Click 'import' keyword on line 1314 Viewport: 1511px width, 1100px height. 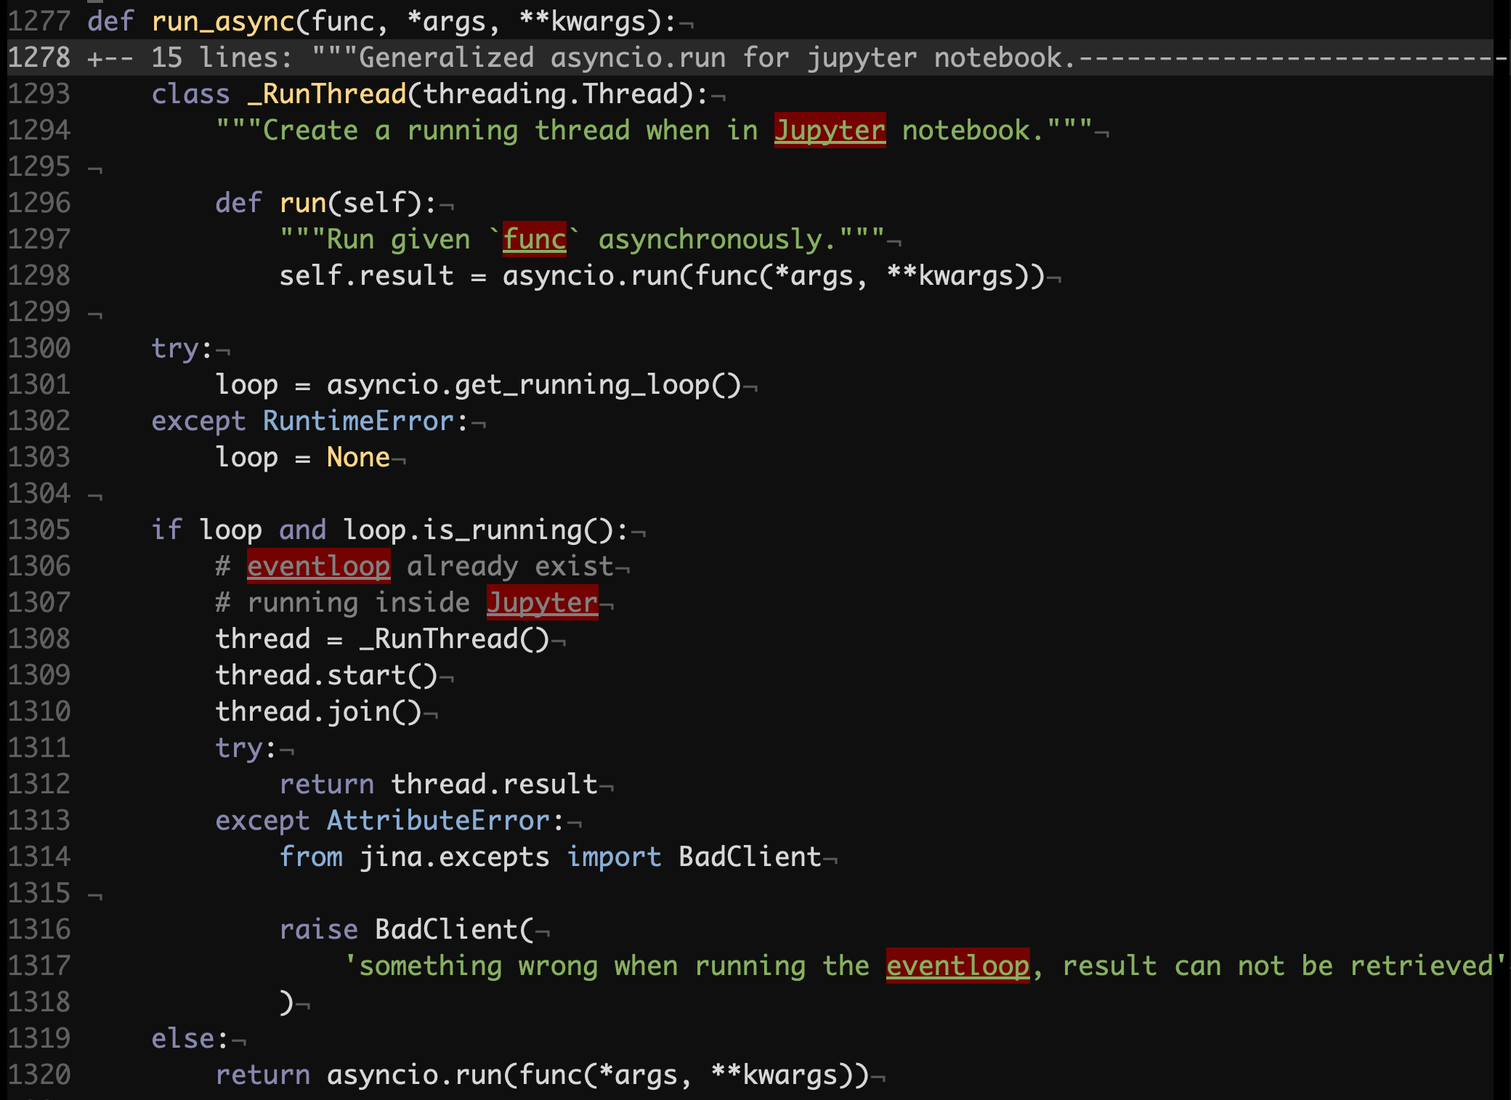pos(614,857)
